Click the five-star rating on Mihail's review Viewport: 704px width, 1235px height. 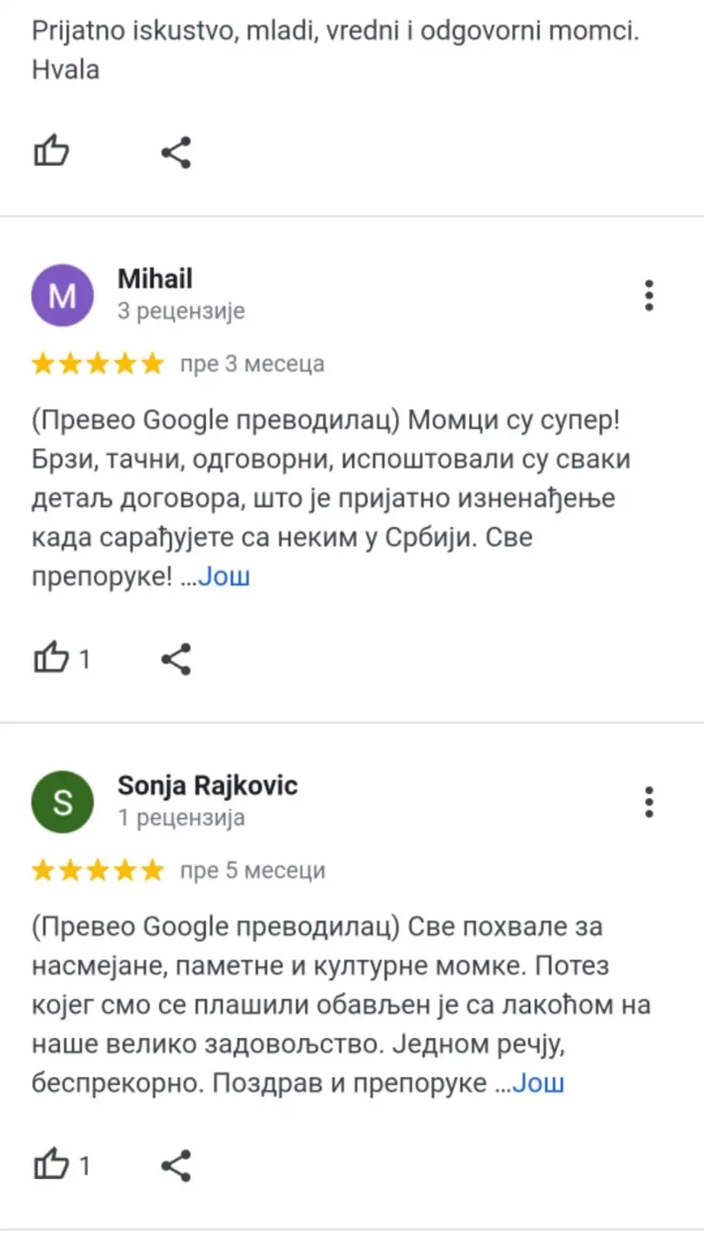[98, 364]
